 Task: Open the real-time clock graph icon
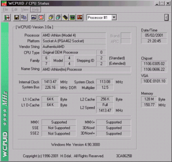(x=34, y=17)
